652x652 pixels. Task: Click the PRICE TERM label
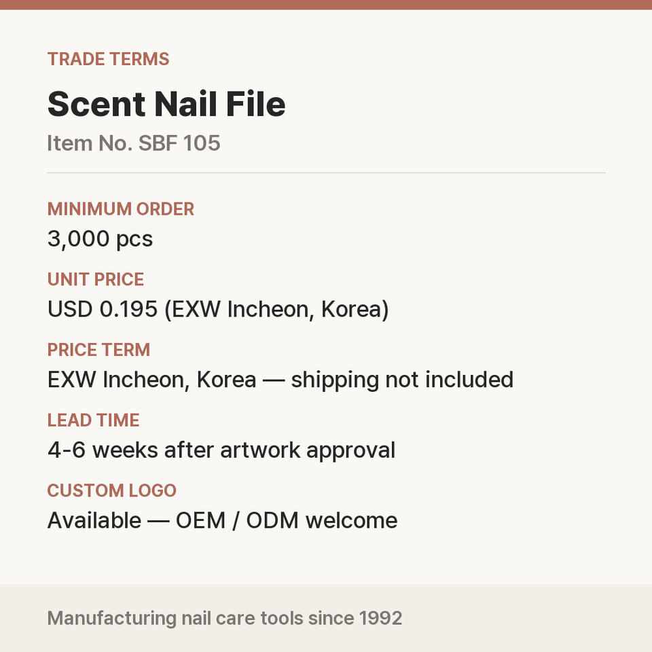(98, 350)
